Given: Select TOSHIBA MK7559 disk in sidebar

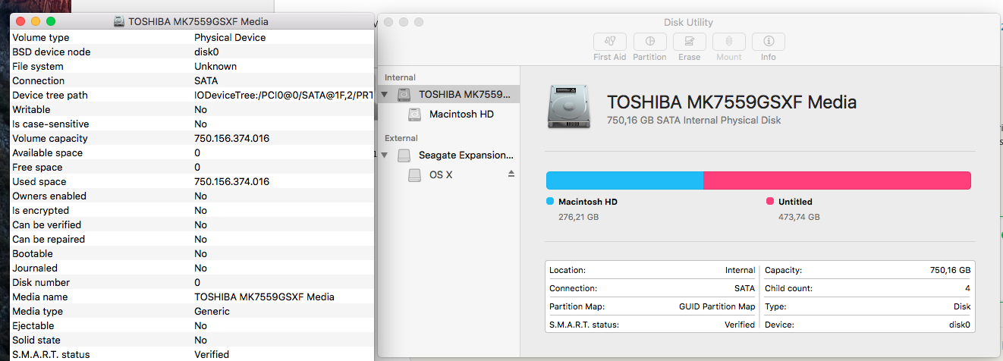Looking at the screenshot, I should [450, 95].
